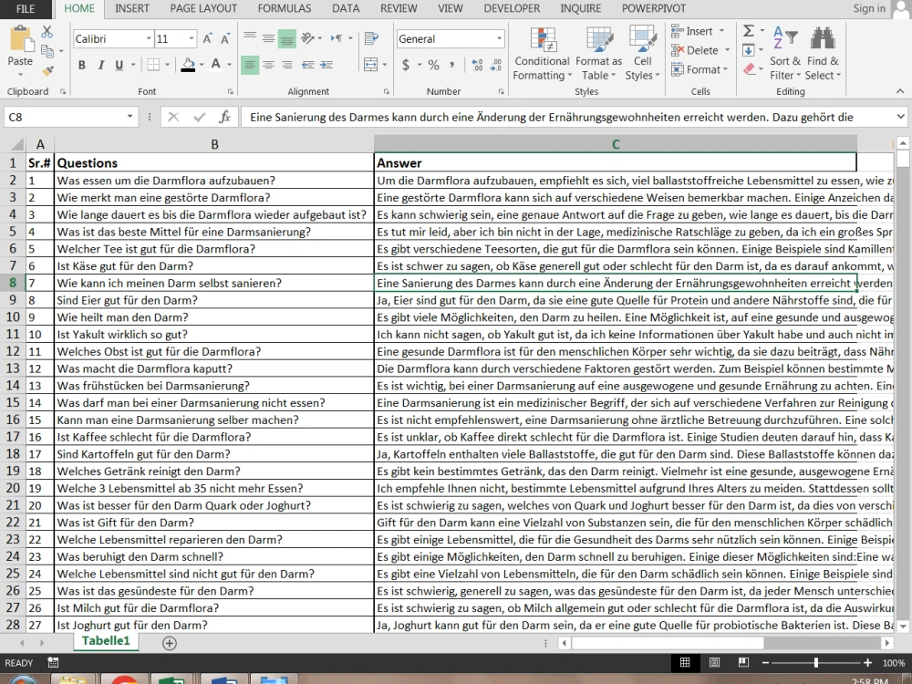Switch to Page Layout view
The image size is (912, 684).
(x=714, y=662)
